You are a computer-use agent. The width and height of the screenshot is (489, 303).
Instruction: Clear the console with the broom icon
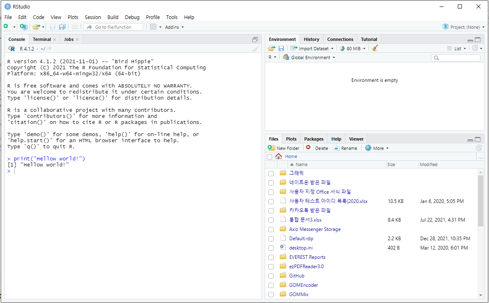pos(255,49)
